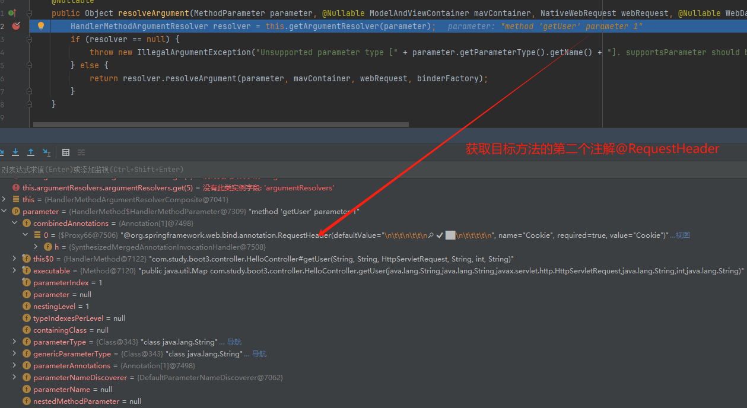
Task: Toggle the red breakpoint on the resolver line
Action: click(x=16, y=26)
